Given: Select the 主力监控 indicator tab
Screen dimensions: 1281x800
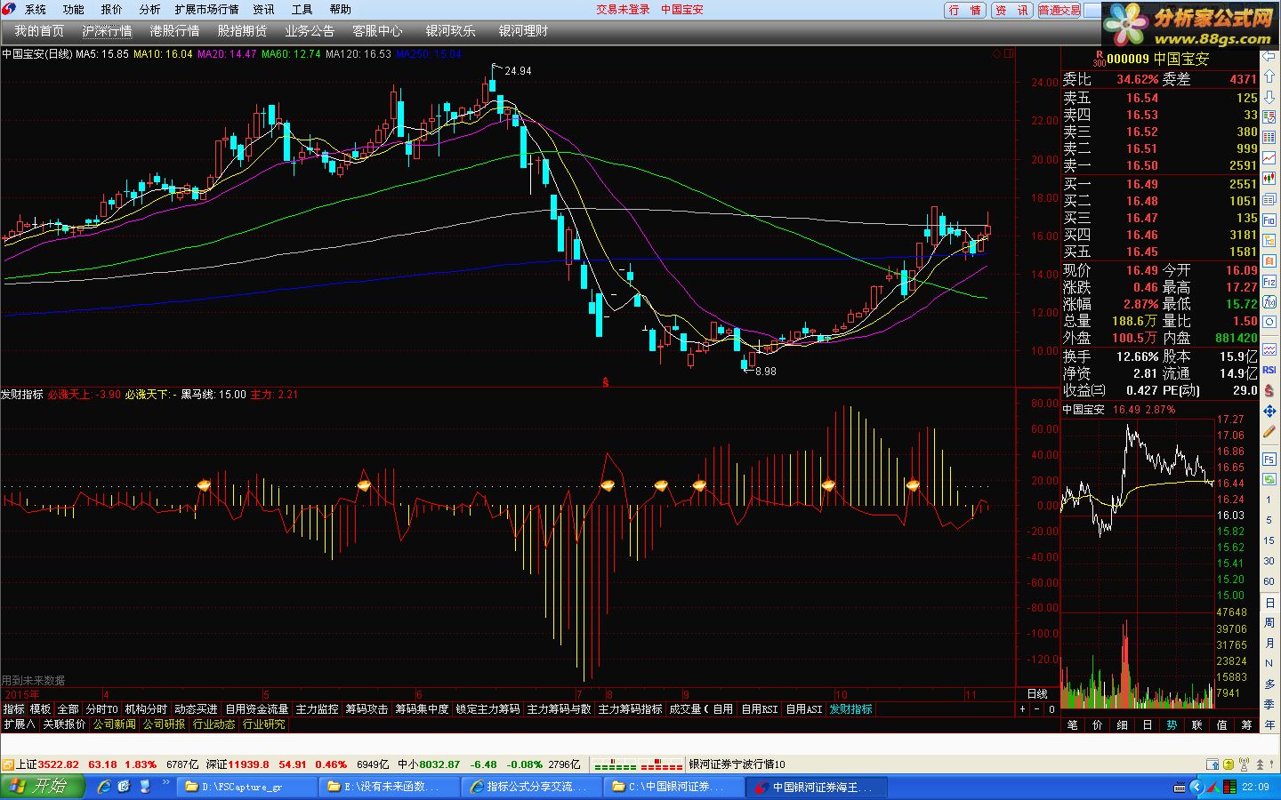Looking at the screenshot, I should pyautogui.click(x=317, y=709).
